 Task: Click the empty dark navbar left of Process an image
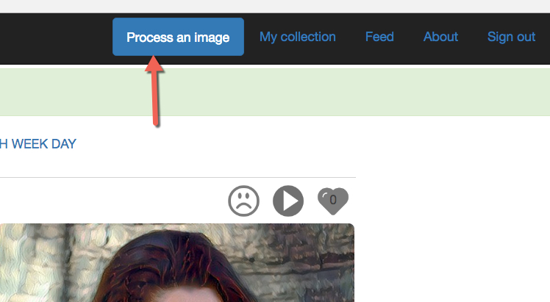click(x=55, y=37)
